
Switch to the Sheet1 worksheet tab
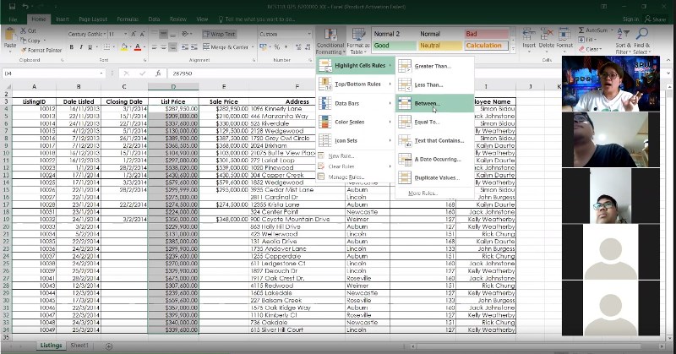(79, 346)
